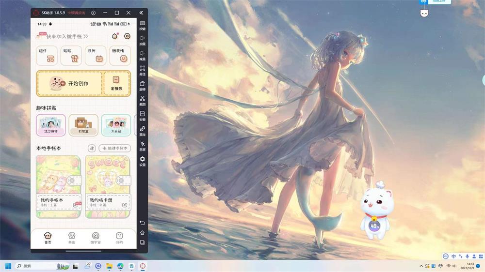Expand the Windows system tray hidden icons
The width and height of the screenshot is (485, 272).
[421, 266]
